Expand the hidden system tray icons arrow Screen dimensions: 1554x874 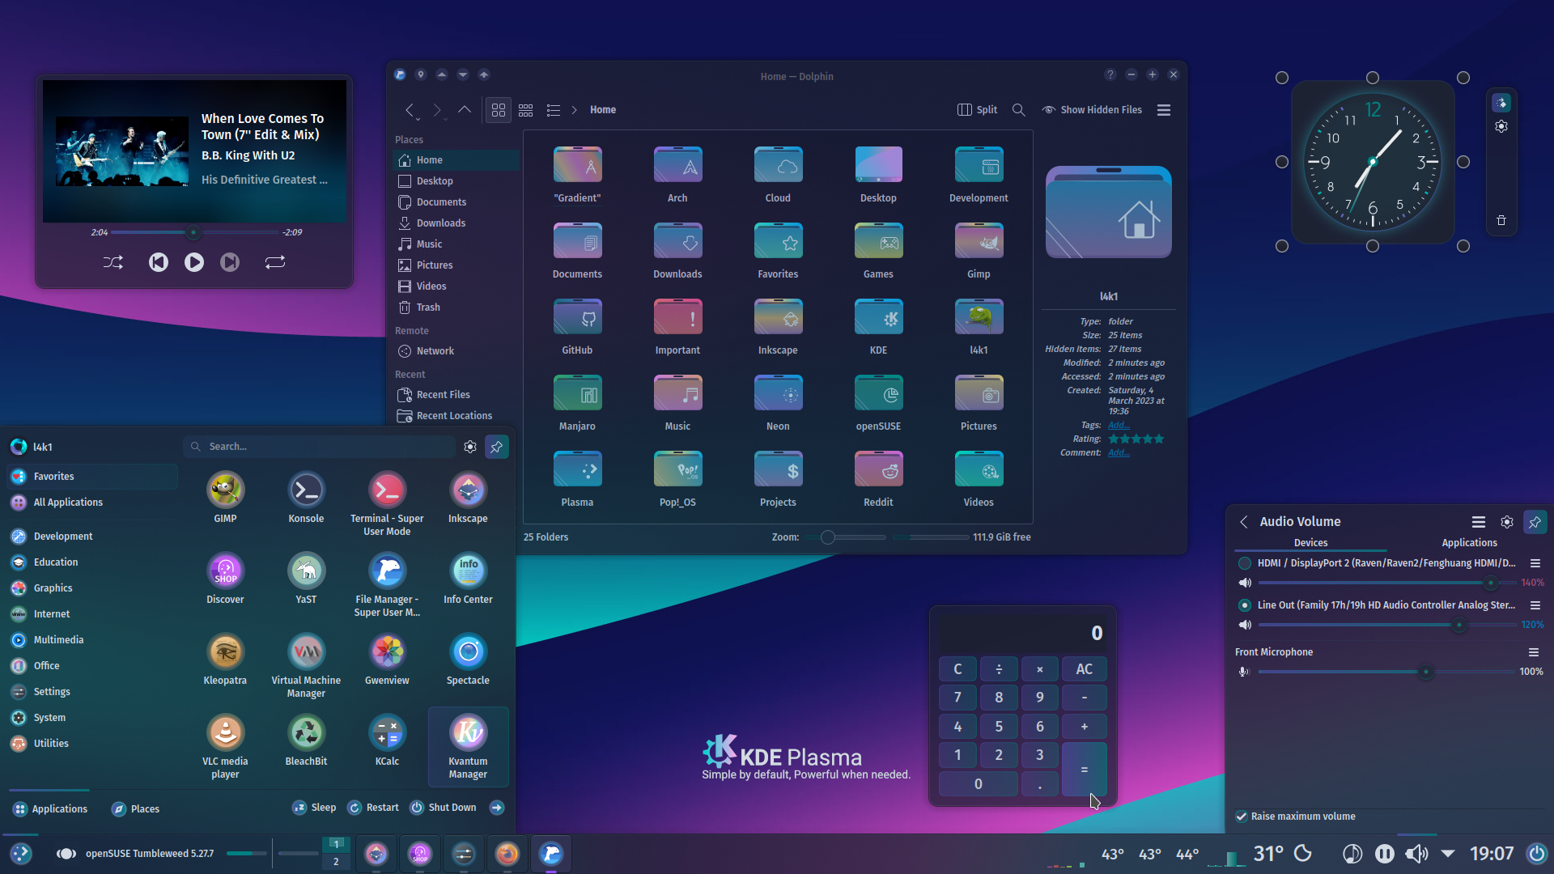(x=1448, y=853)
